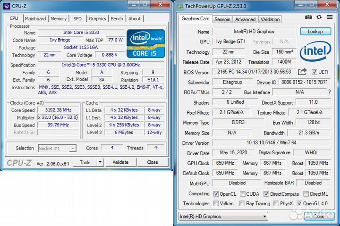Toggle the Ray Tracing checkbox
The width and height of the screenshot is (340, 226).
tap(242, 203)
